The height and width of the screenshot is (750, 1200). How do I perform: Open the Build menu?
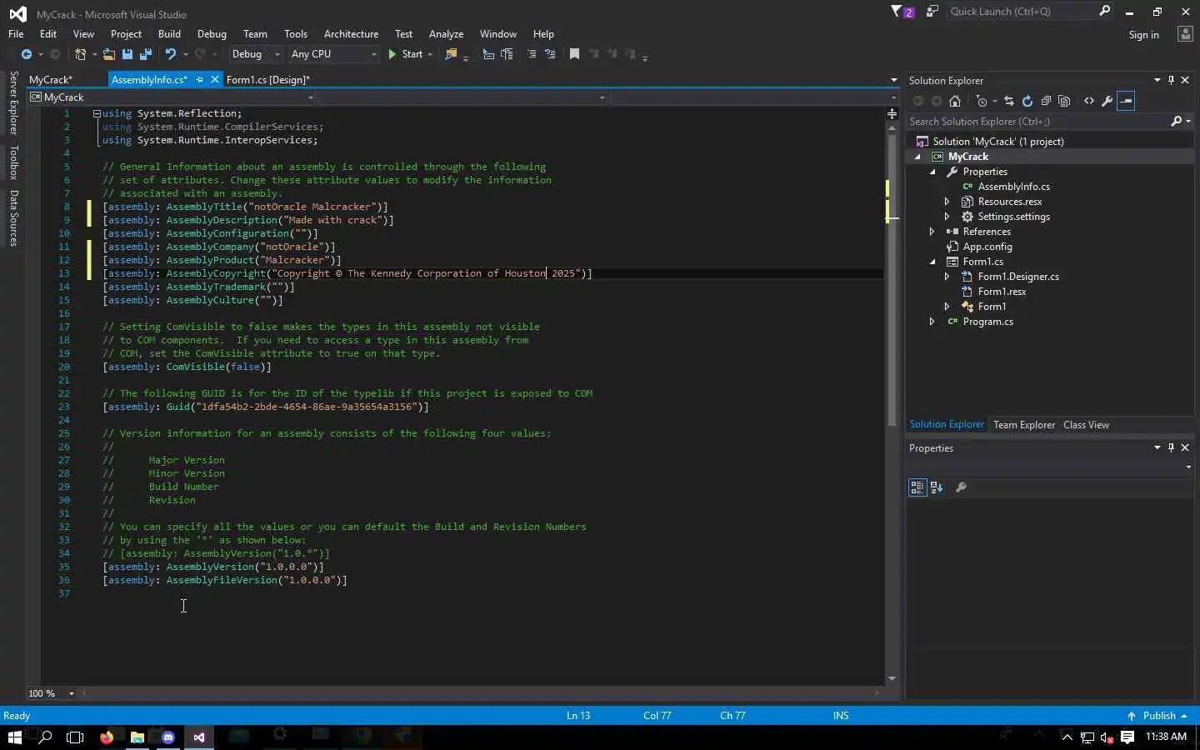coord(169,34)
